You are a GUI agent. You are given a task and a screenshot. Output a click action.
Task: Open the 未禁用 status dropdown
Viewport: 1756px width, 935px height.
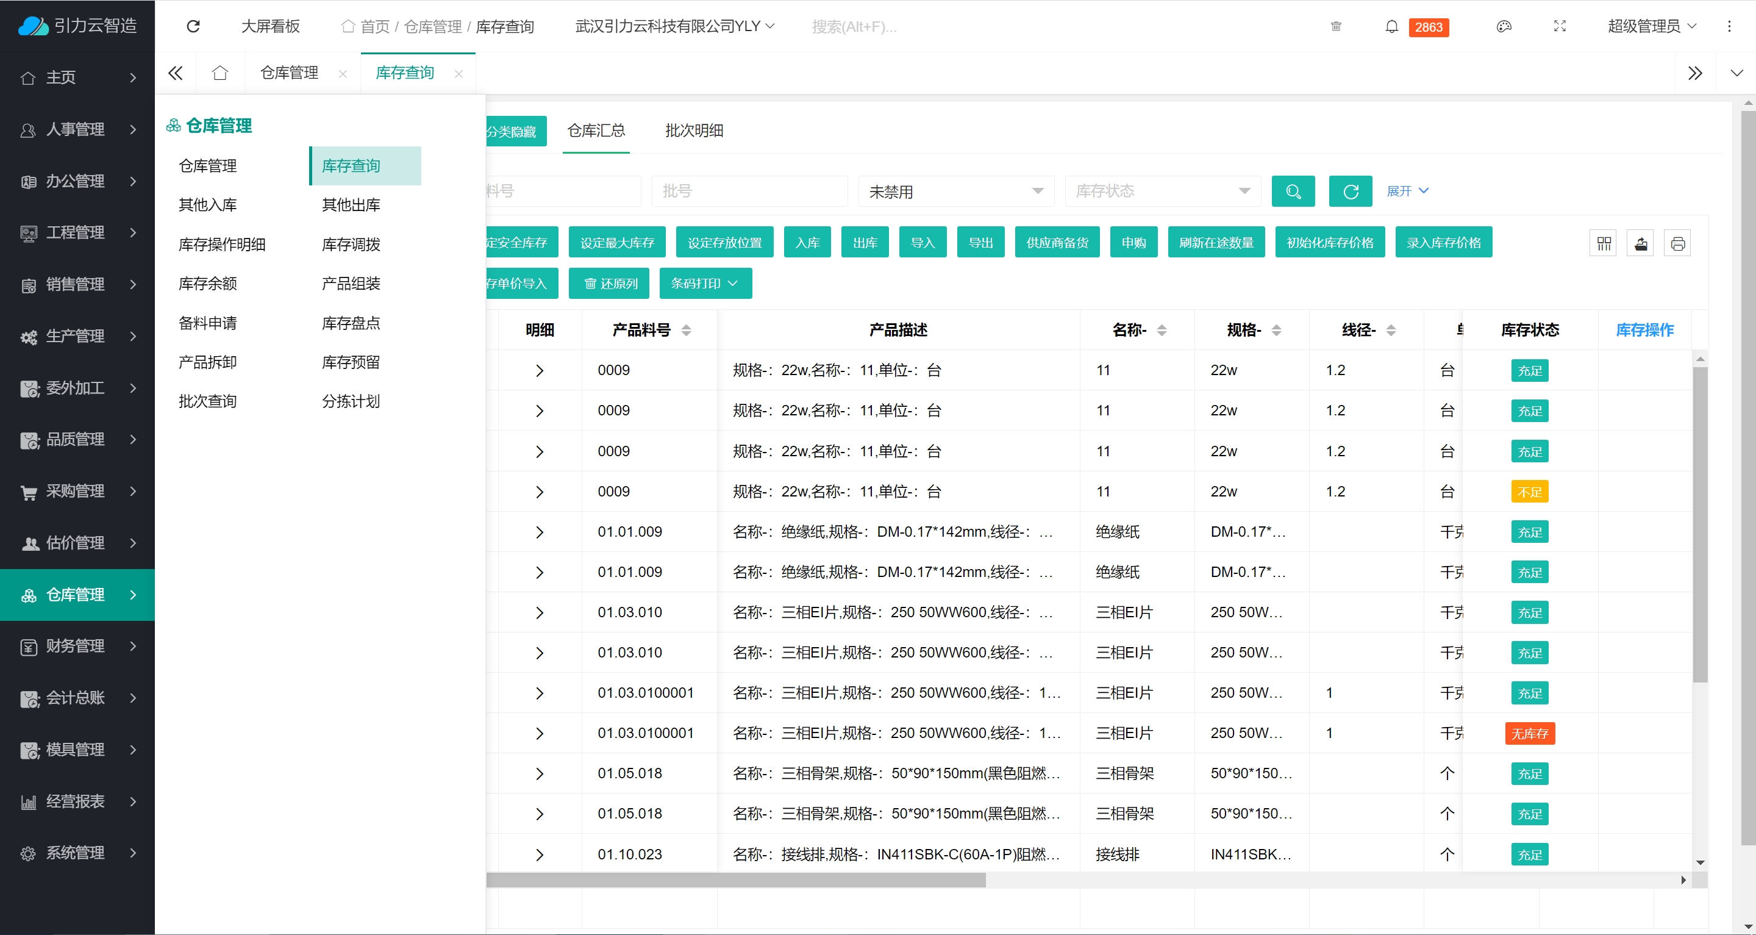pos(955,192)
